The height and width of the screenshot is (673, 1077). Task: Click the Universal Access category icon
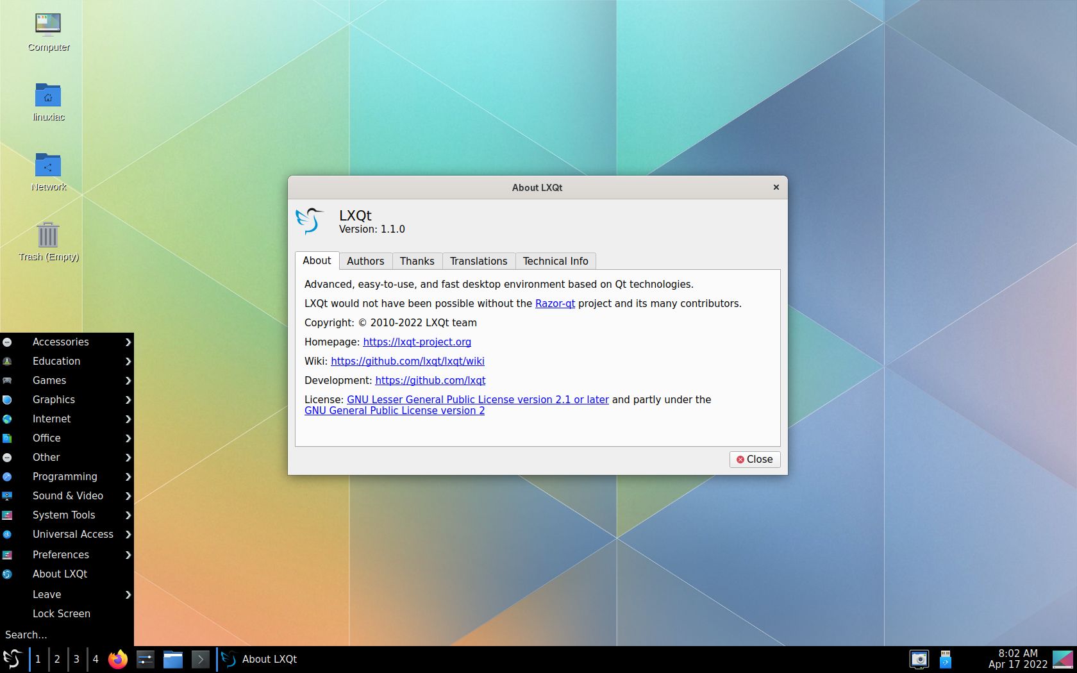7,535
